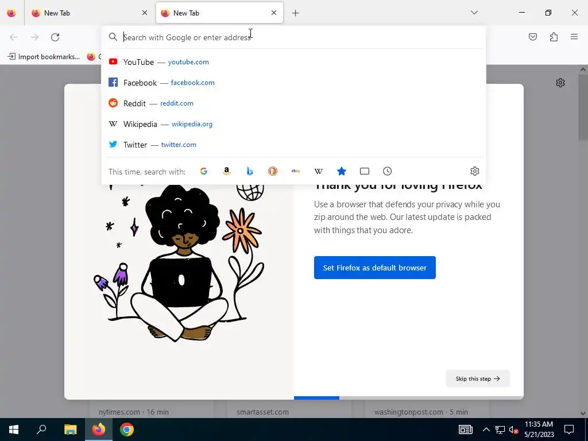
Task: Choose the Wikipedia suggestion
Action: click(293, 124)
